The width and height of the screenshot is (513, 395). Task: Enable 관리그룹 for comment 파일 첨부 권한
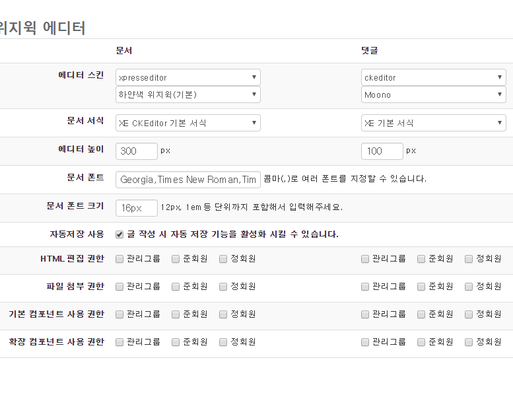[365, 287]
